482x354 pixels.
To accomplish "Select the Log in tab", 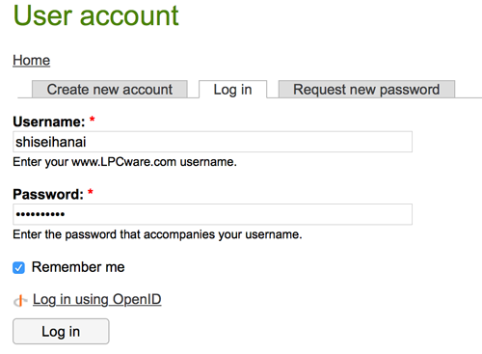I will pyautogui.click(x=232, y=90).
